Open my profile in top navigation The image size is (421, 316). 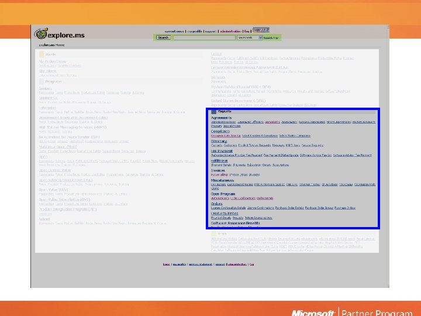pos(194,32)
